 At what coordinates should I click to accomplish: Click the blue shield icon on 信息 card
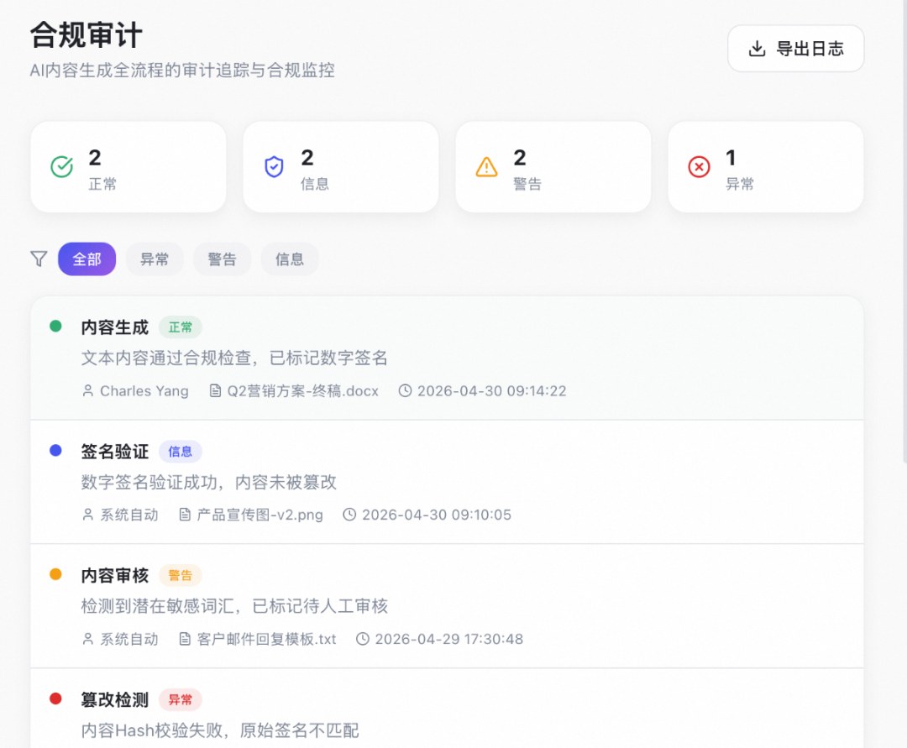274,167
